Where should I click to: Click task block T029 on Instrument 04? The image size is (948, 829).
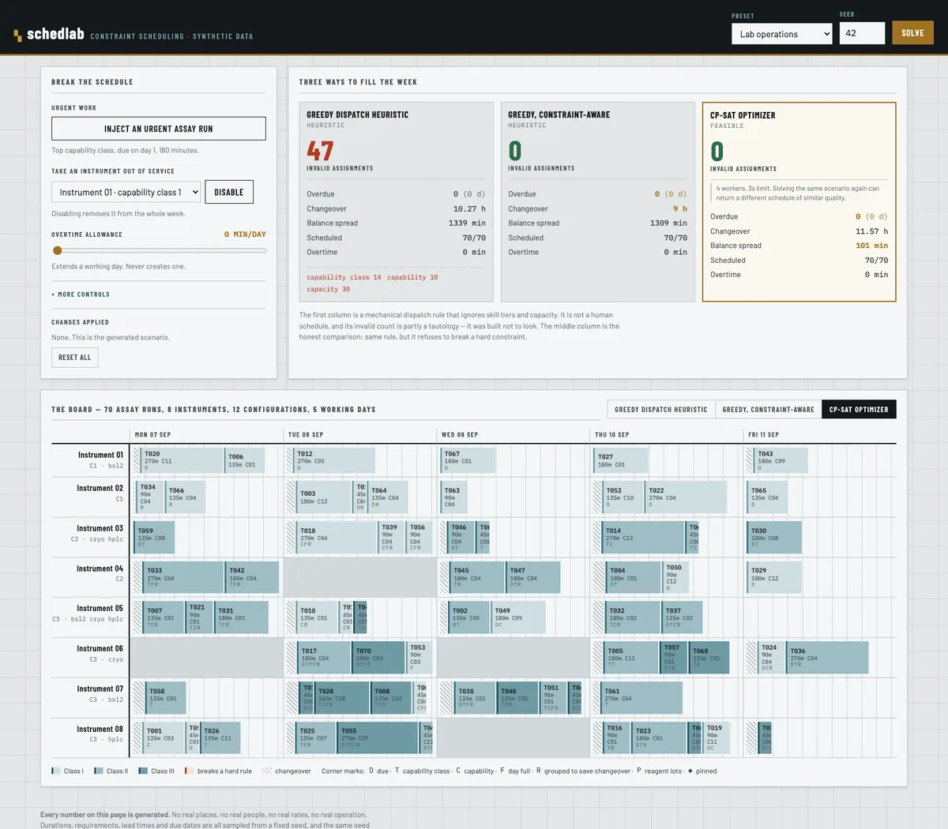774,577
